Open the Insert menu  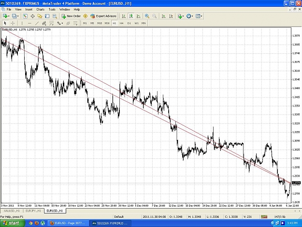pos(29,10)
